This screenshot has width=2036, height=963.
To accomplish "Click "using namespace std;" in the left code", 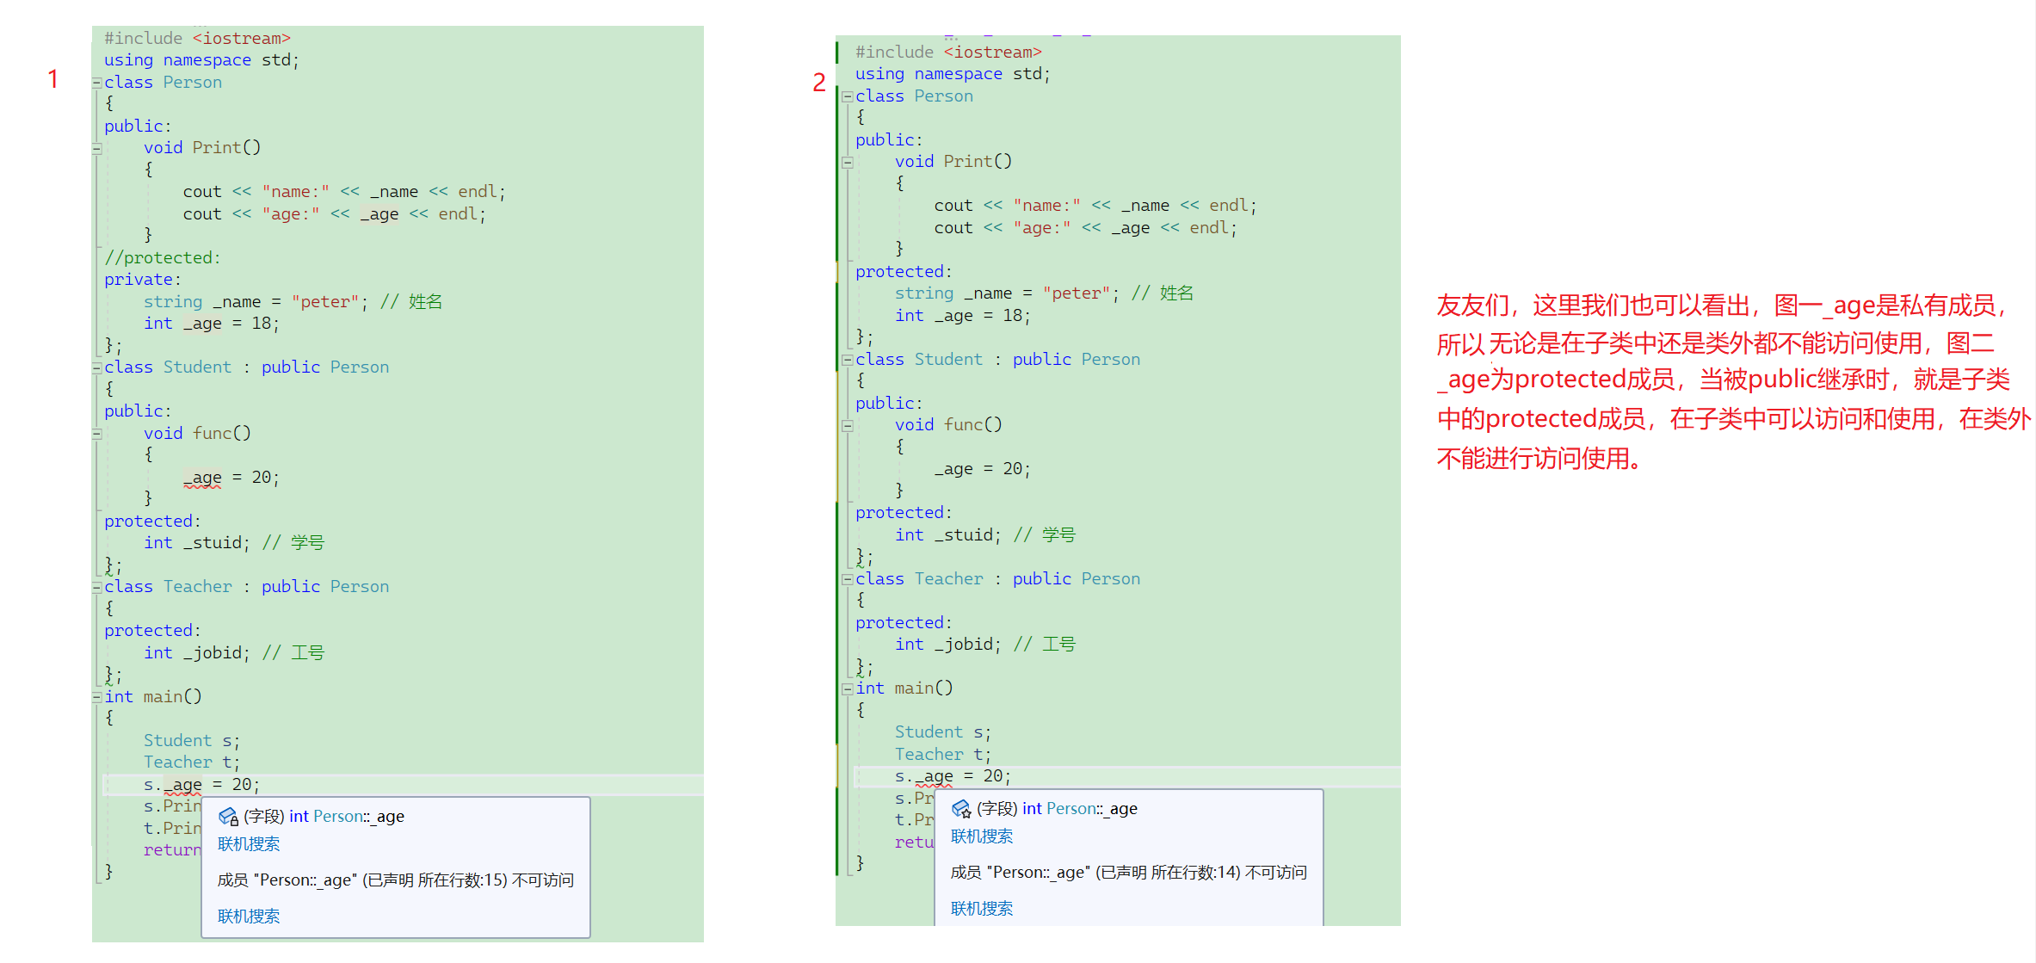I will pyautogui.click(x=201, y=60).
